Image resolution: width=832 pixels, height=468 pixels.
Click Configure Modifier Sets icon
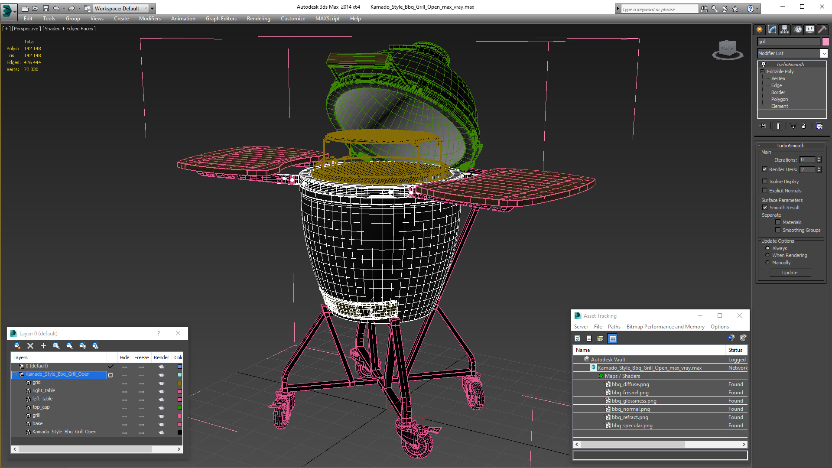click(x=819, y=126)
